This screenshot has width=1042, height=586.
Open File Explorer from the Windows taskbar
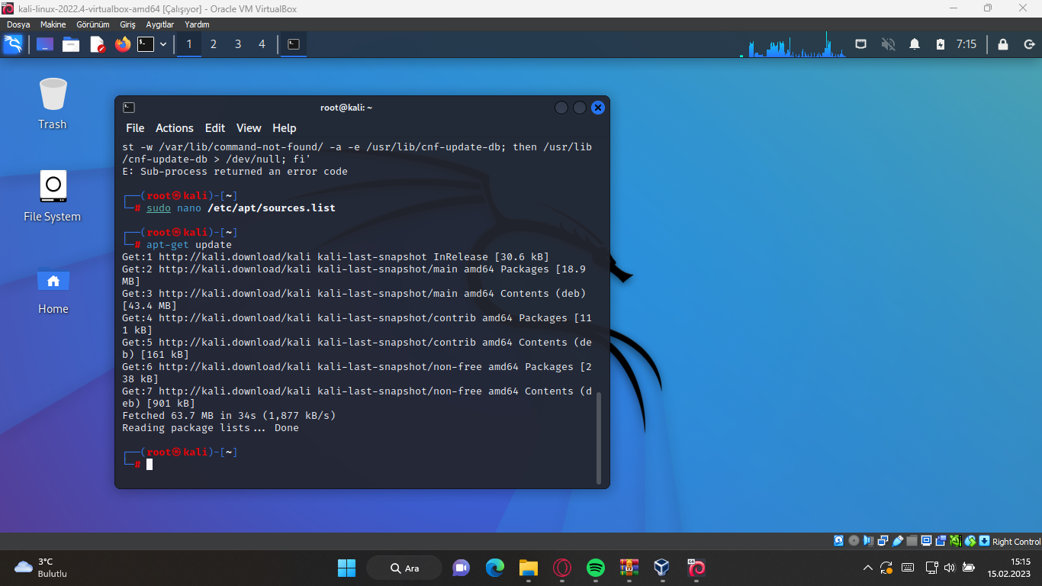pyautogui.click(x=529, y=568)
